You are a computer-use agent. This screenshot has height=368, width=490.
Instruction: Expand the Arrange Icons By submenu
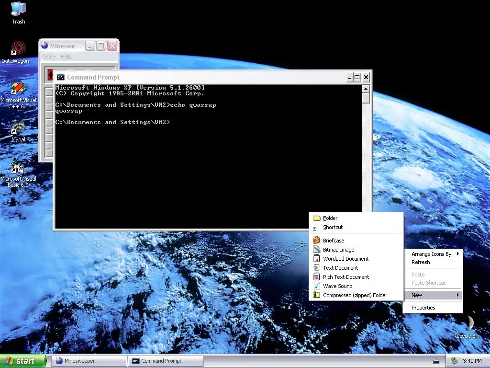tap(433, 254)
